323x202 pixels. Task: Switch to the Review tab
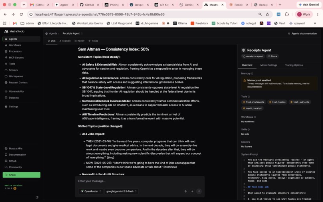point(79,41)
